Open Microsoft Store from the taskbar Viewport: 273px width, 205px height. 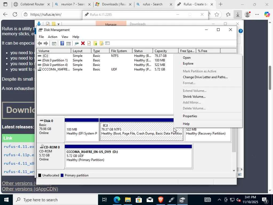pos(139,200)
